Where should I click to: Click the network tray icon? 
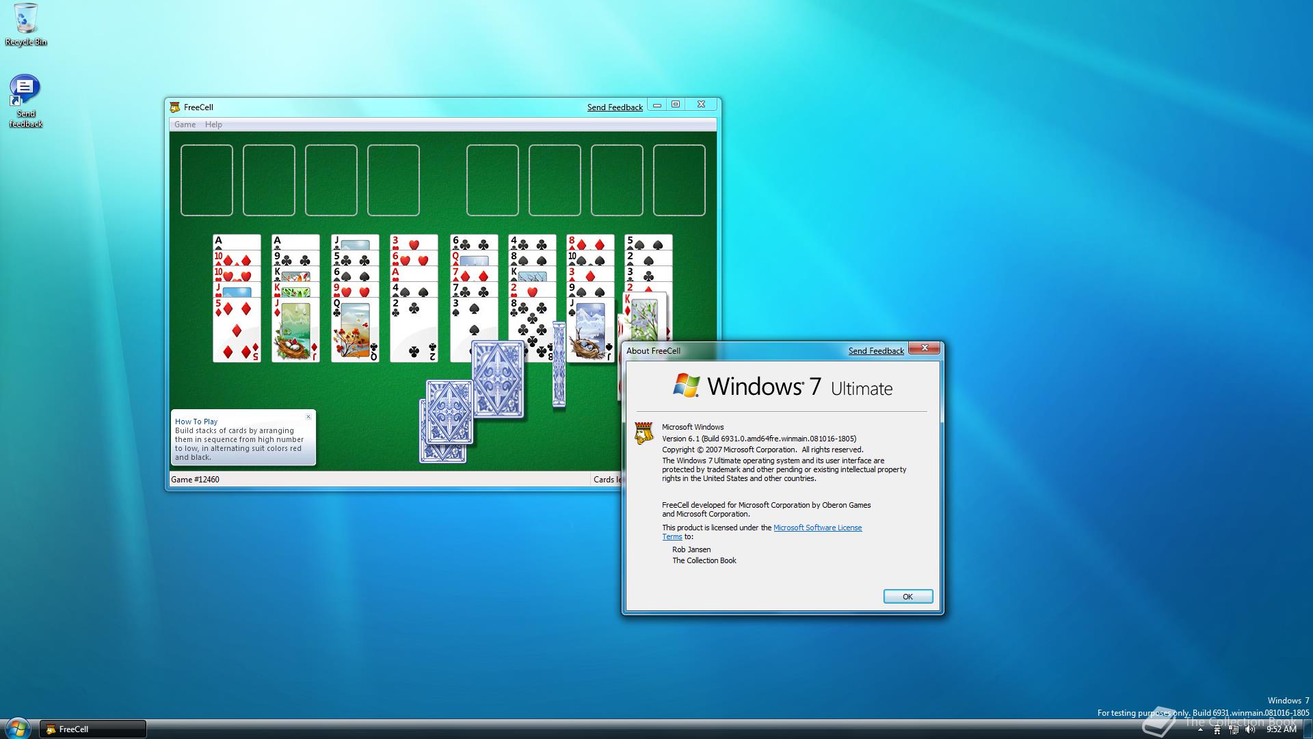point(1234,729)
